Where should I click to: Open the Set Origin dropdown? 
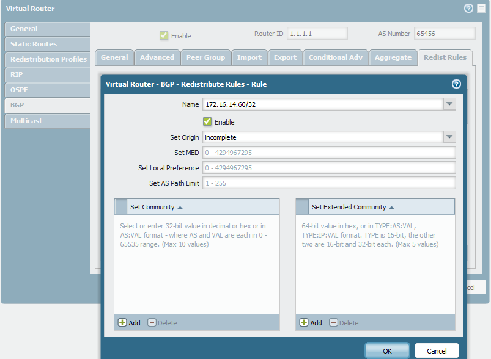pos(449,137)
